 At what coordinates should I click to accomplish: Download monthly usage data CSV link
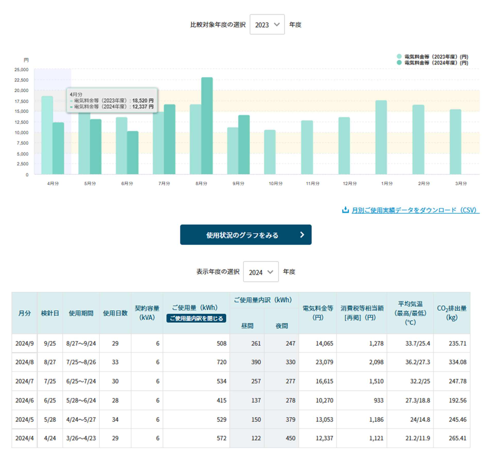pyautogui.click(x=415, y=210)
